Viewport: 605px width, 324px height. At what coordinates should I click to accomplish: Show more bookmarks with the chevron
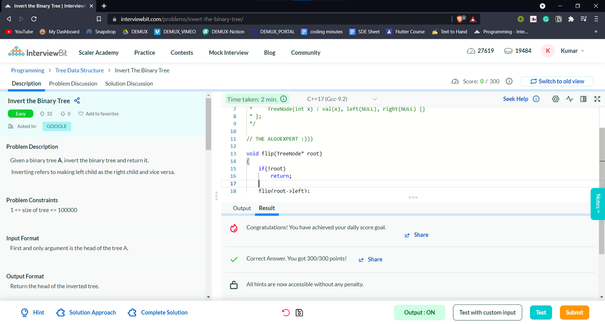595,32
